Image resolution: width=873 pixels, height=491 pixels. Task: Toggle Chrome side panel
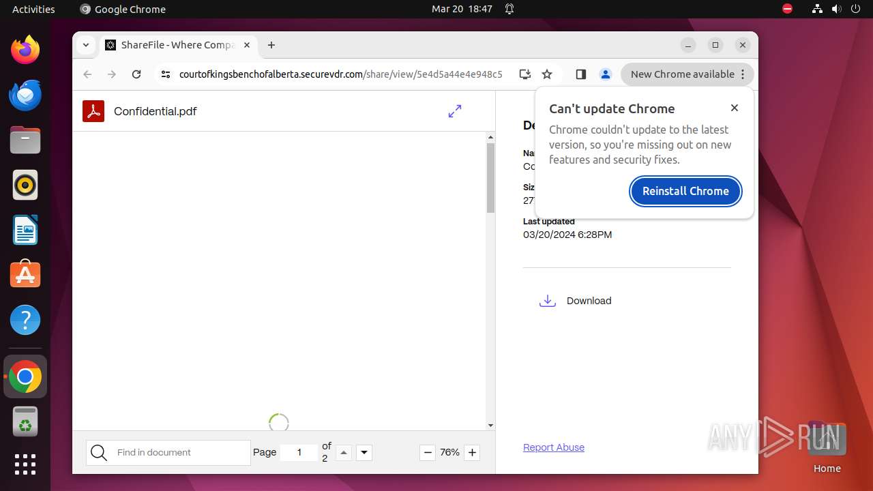pos(581,74)
